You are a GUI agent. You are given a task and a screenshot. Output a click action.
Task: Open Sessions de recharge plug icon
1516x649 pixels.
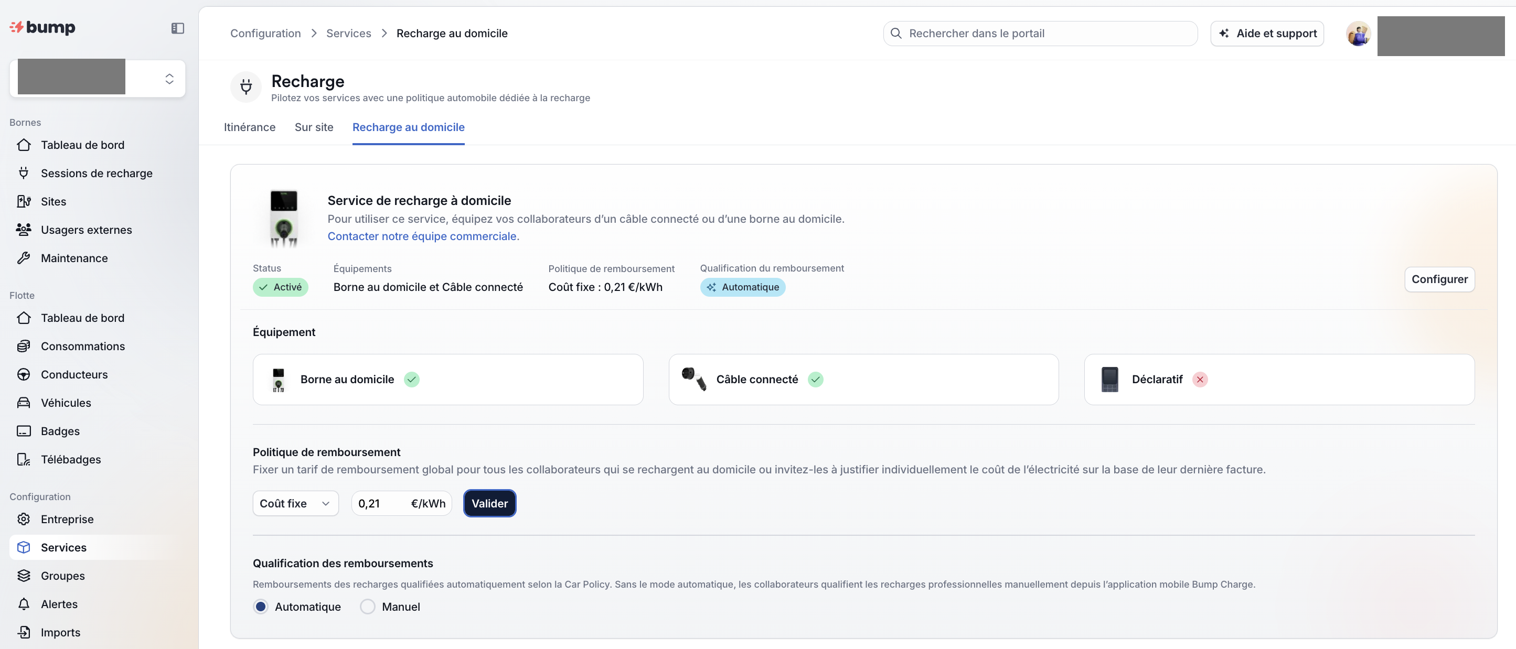coord(24,173)
